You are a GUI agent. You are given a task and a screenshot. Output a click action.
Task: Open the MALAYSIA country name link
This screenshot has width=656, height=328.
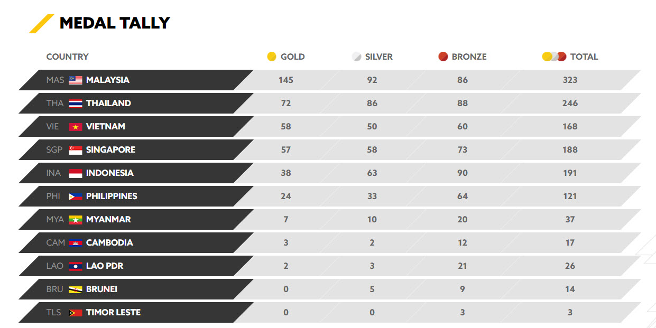click(x=108, y=80)
